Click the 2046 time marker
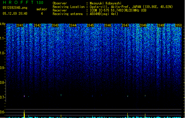 (x=108, y=25)
